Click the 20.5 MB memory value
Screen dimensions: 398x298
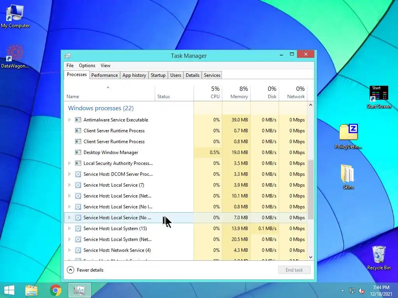tap(239, 239)
